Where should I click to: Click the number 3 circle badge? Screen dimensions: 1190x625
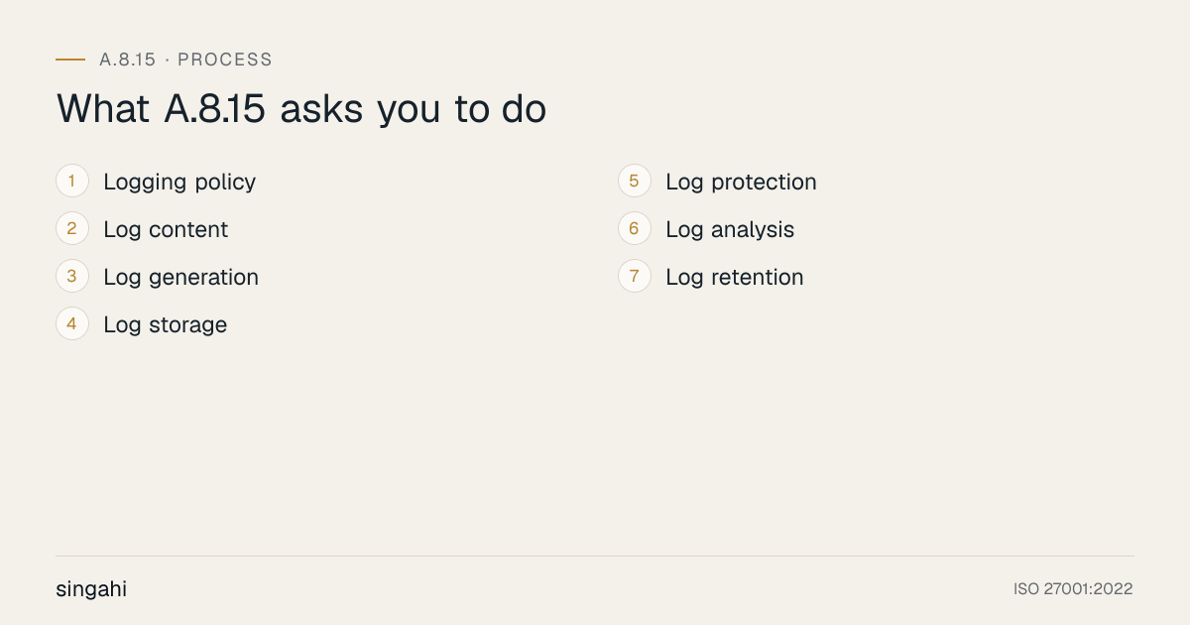[x=72, y=277]
